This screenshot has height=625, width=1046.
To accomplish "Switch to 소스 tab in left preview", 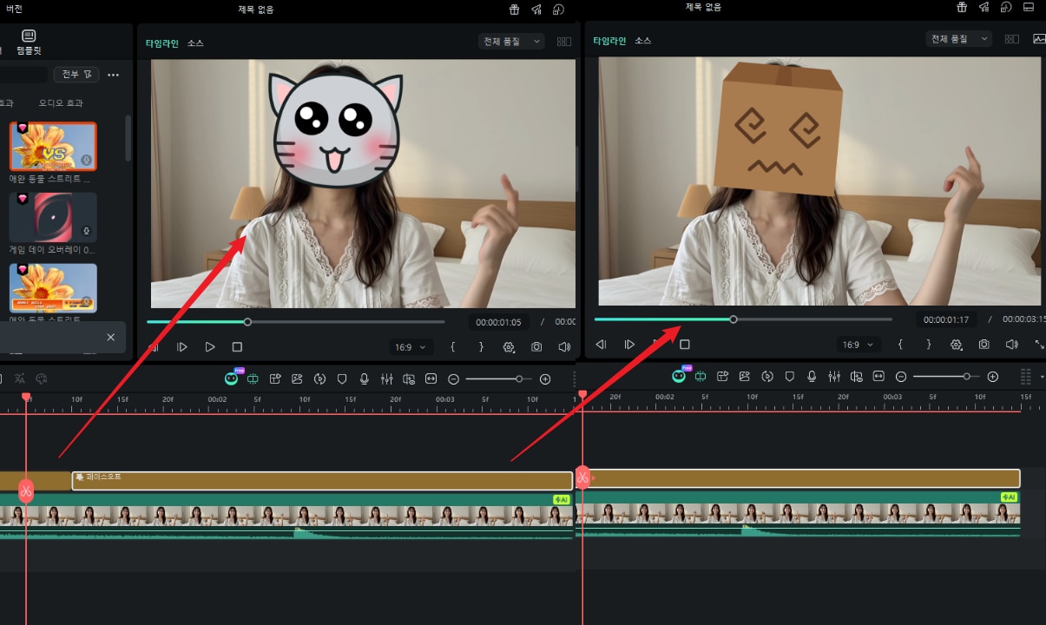I will click(x=195, y=43).
